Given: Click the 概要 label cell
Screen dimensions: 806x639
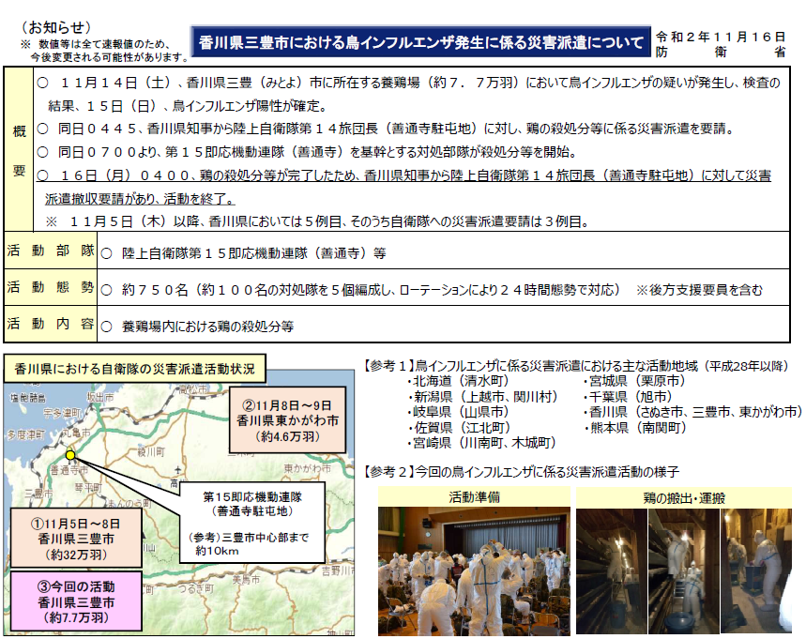Looking at the screenshot, I should click(x=19, y=150).
